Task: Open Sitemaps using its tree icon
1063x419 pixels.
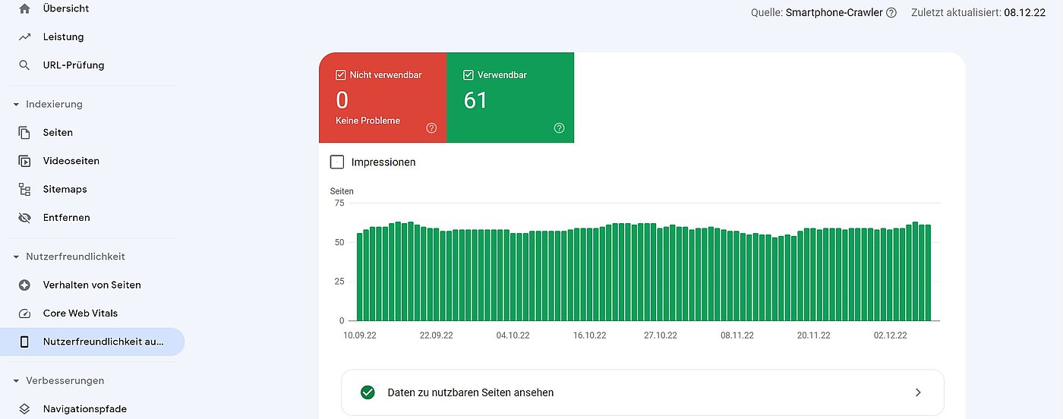Action: pos(24,190)
